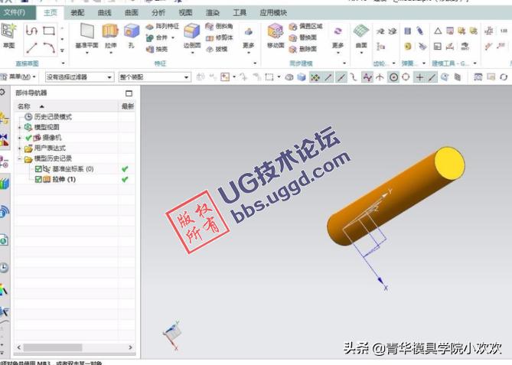This screenshot has height=365, width=512.
Task: Open the clock History tab in resource bar
Action: (x=4, y=268)
